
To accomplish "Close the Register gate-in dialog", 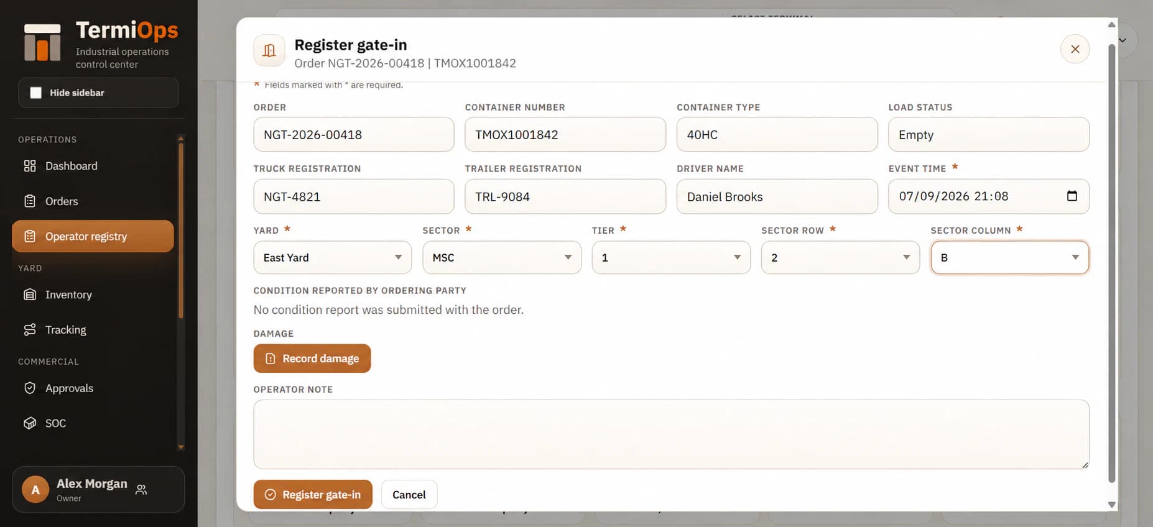I will click(1075, 49).
